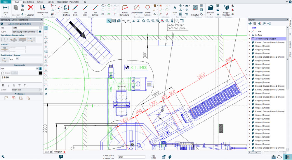
Task: Switch to the 3D ribbon tab
Action: tap(85, 2)
